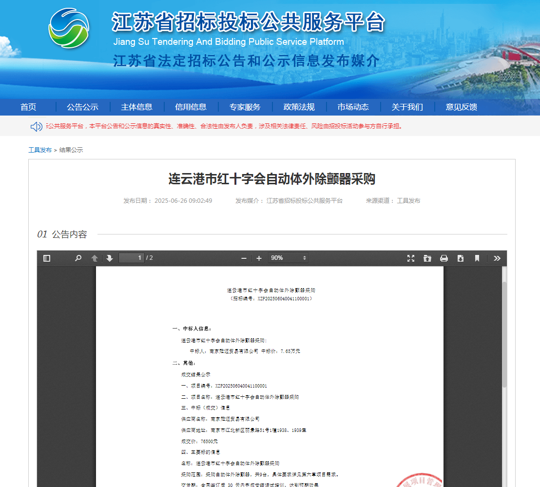Screen dimensions: 540x487
Task: Print the PDF document
Action: pos(444,258)
